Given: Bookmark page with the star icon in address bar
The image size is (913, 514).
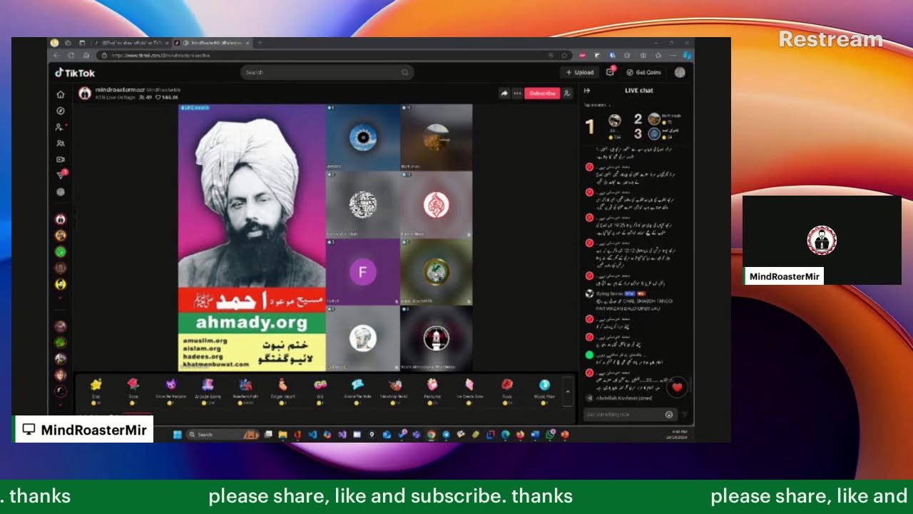Looking at the screenshot, I should click(x=564, y=55).
